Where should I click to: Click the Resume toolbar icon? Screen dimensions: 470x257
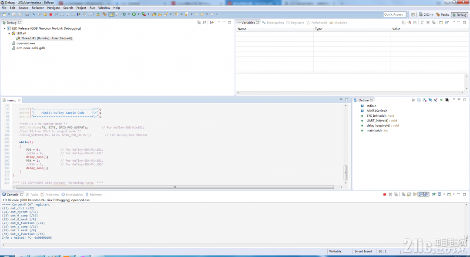tap(39, 14)
